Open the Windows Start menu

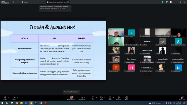click(x=2, y=103)
